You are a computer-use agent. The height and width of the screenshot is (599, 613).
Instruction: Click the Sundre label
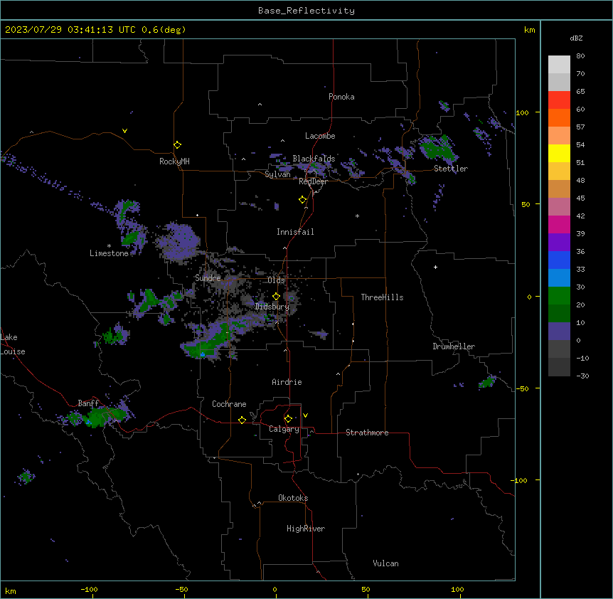pos(208,278)
